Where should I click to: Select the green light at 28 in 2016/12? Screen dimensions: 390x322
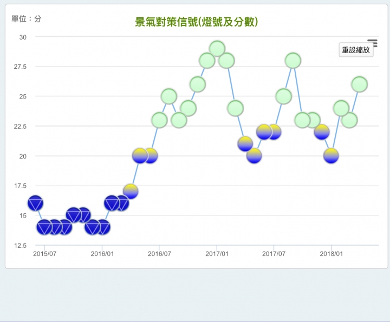click(x=207, y=61)
